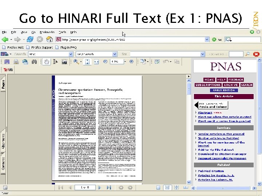Open the binoculars Search tool
Viewport: 262px width, 196px height.
(34, 62)
